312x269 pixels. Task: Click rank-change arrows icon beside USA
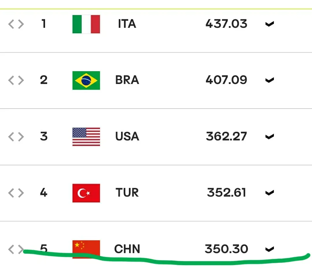click(16, 137)
